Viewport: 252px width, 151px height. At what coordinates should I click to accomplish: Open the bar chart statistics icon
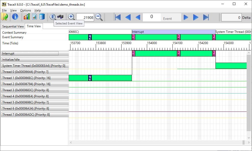coord(27,17)
